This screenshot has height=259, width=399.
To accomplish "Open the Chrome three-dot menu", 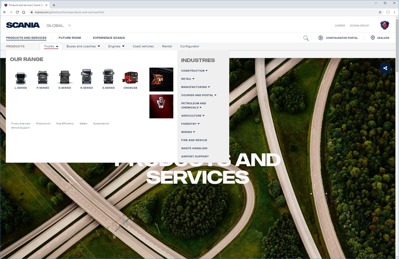I will tap(395, 12).
